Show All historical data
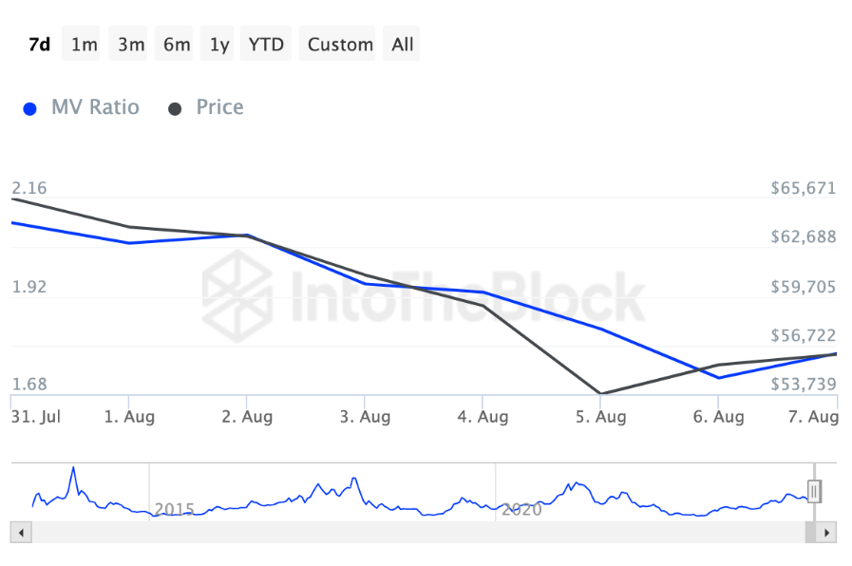The width and height of the screenshot is (852, 566). (403, 45)
